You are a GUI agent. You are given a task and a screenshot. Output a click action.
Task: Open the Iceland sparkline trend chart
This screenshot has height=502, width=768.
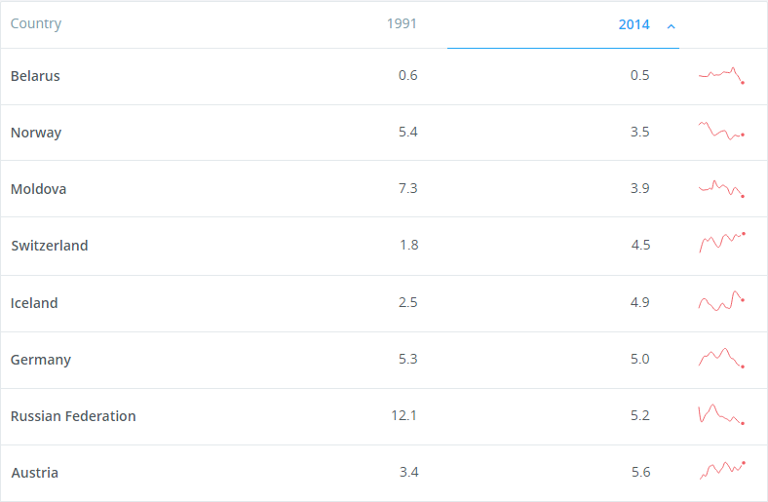(x=721, y=300)
